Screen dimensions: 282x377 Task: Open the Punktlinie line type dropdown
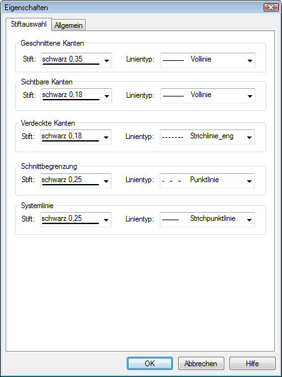pos(207,180)
